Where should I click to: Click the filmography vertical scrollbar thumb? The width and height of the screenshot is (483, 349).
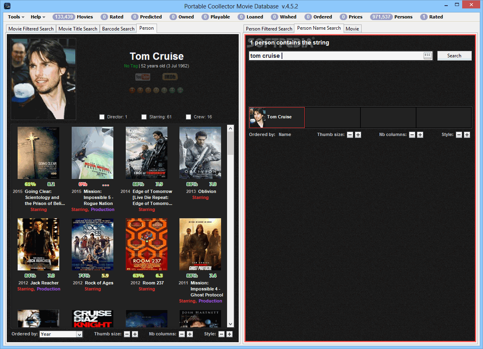click(x=230, y=143)
